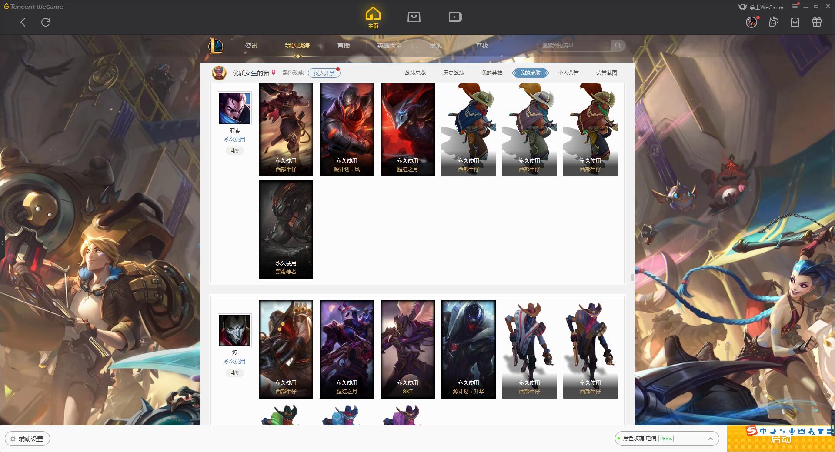Select the 我的战绩 tab
835x452 pixels.
coord(297,46)
